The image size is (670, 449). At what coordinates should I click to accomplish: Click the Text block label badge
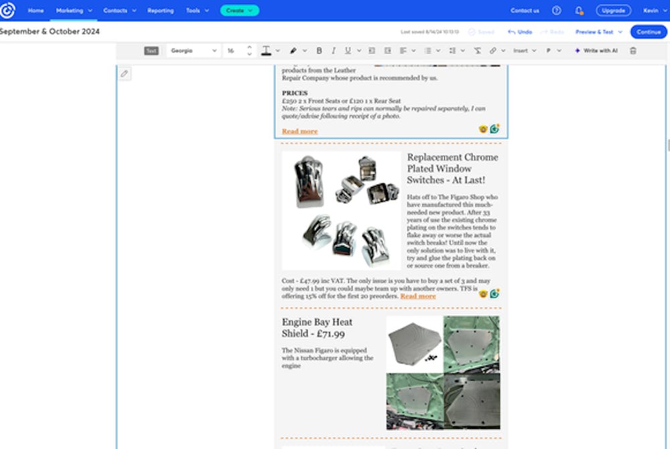(x=151, y=51)
